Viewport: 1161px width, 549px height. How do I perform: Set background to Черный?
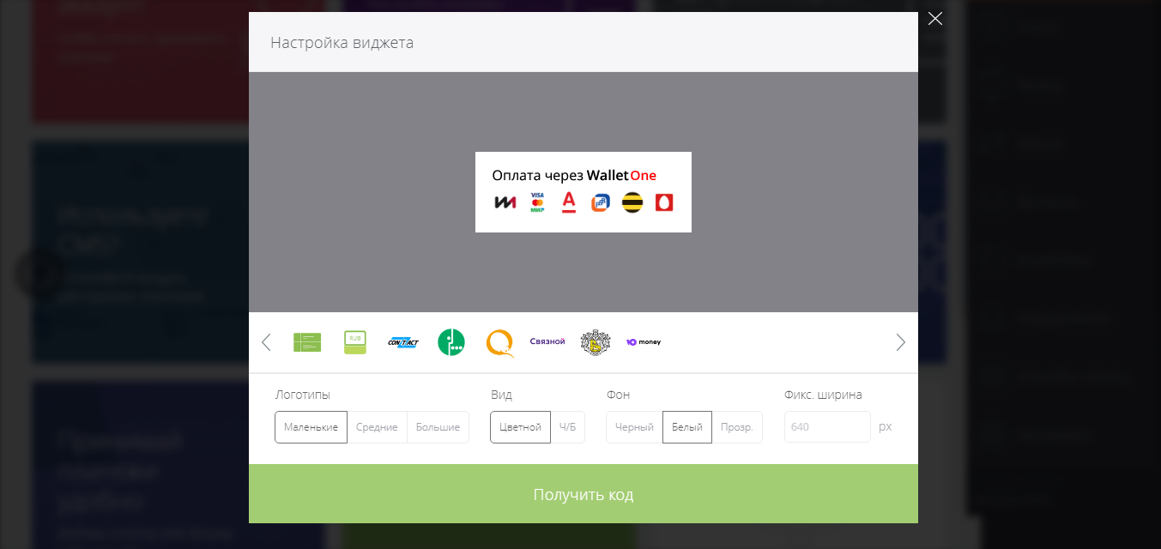point(634,427)
